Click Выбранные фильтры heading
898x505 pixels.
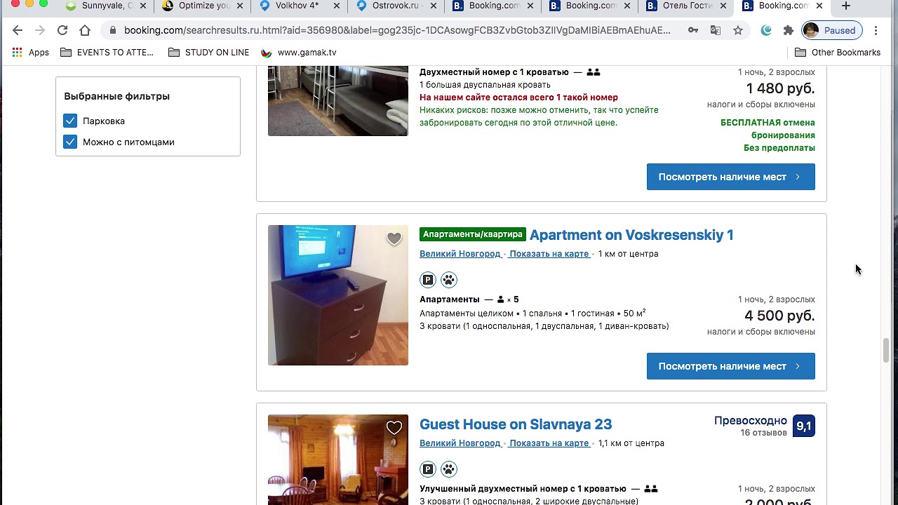[x=116, y=96]
